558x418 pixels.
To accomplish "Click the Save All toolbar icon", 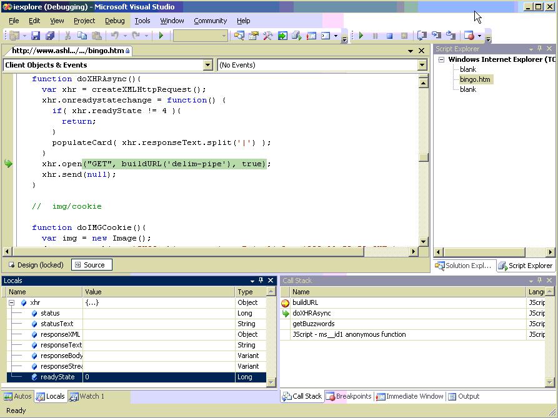I will (x=50, y=36).
